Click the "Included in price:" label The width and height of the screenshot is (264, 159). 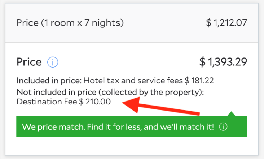[x=49, y=81]
